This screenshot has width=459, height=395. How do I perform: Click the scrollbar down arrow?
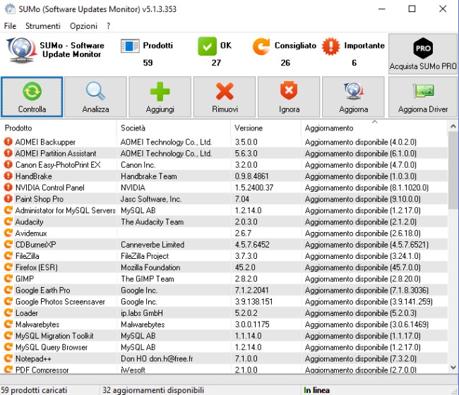(x=453, y=367)
